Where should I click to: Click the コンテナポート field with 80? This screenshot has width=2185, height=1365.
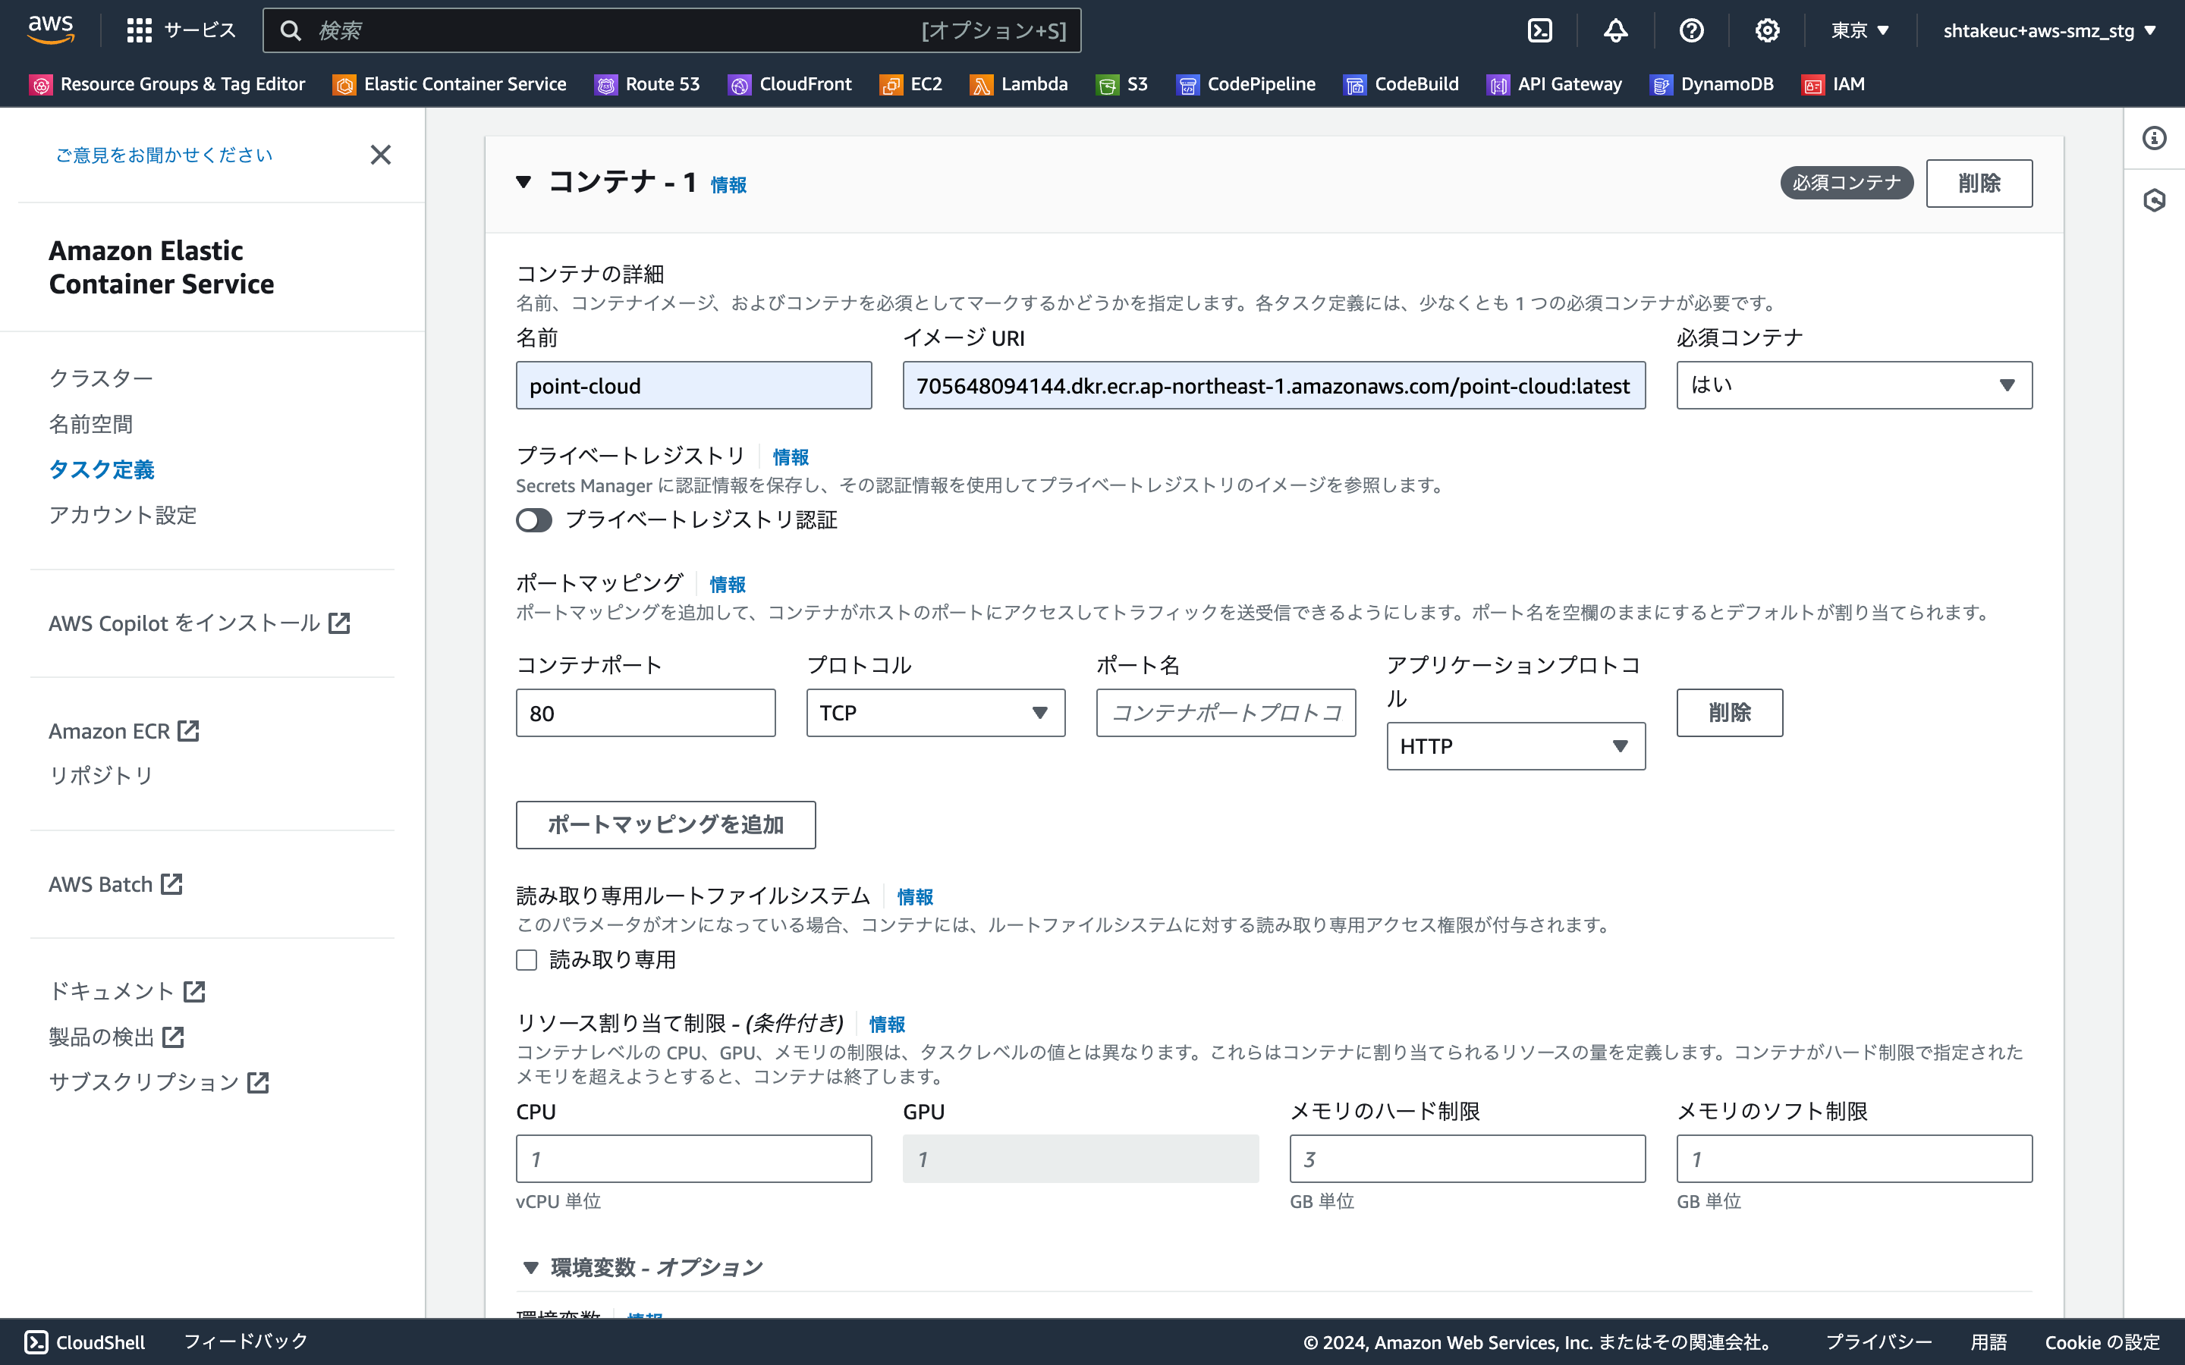(x=646, y=713)
